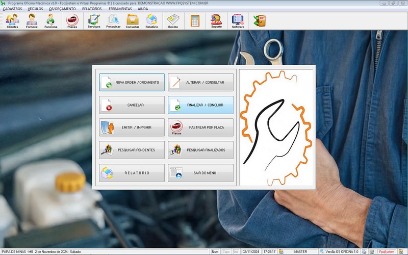408x255 pixels.
Task: Expand the RELATÓRIOS menu
Action: coord(92,9)
